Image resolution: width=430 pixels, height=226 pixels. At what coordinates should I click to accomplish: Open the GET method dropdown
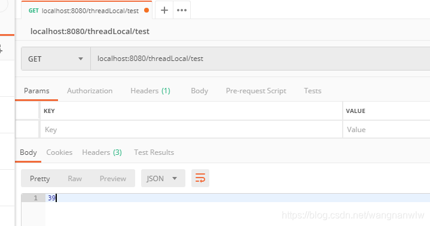tap(56, 59)
